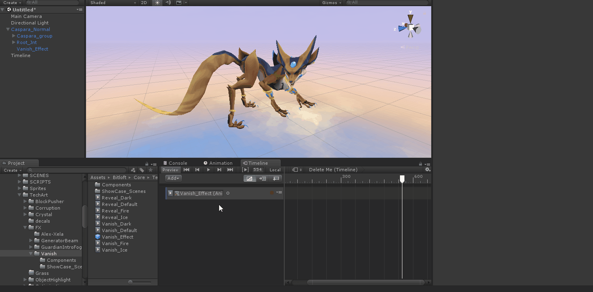Expand Root_Jnt in Hierarchy
Image resolution: width=593 pixels, height=292 pixels.
14,42
